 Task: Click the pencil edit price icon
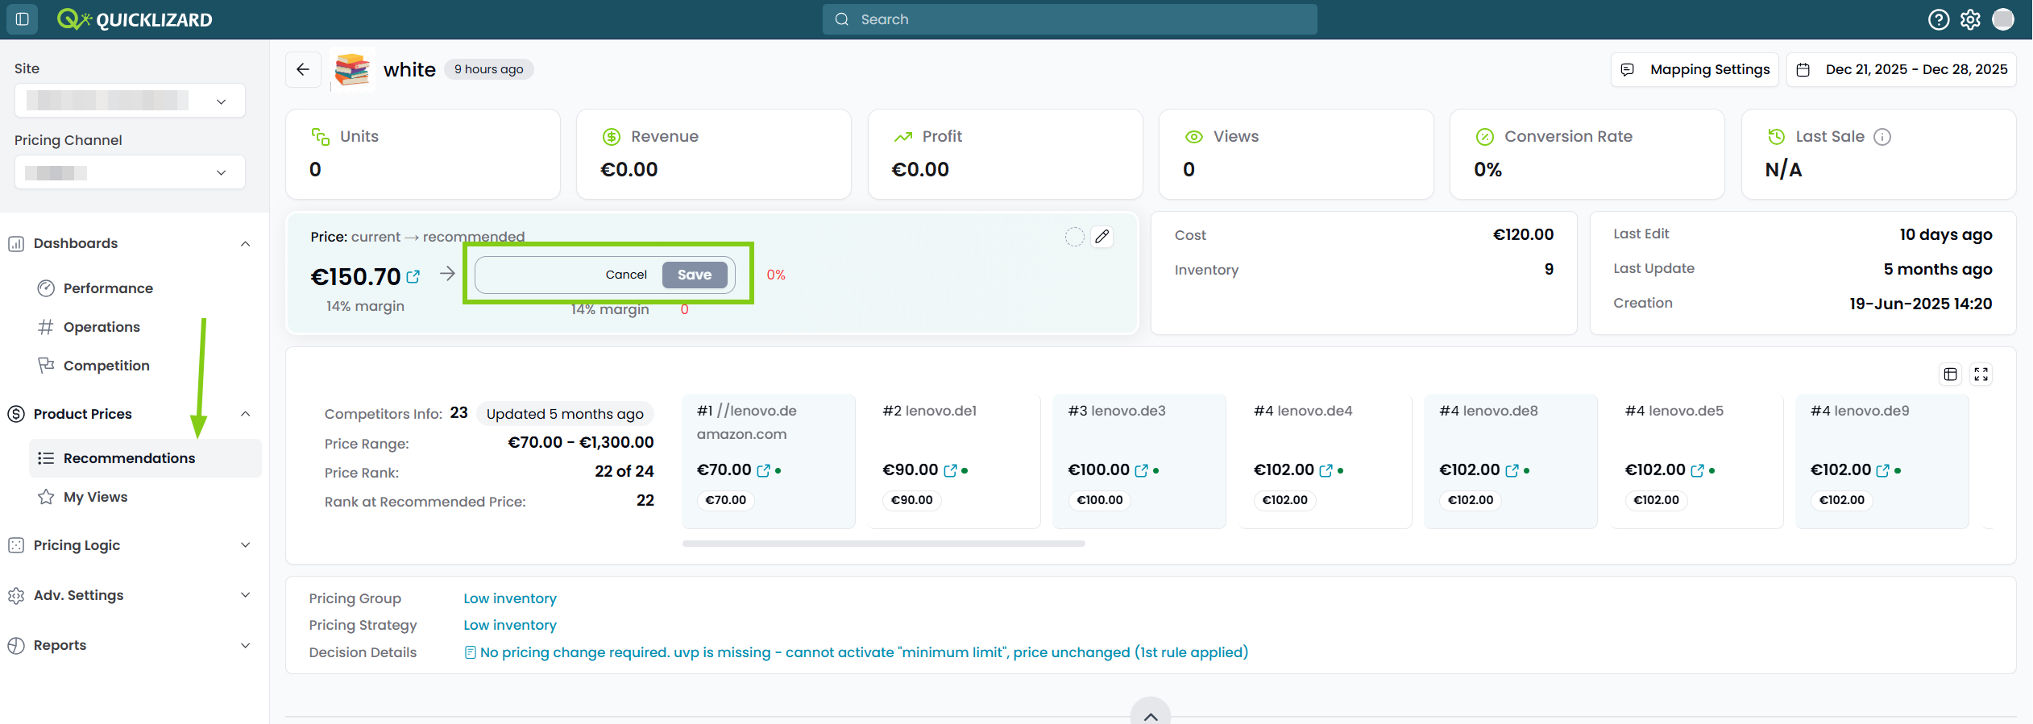[x=1102, y=237]
